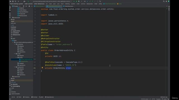This screenshot has width=179, height=100.
Task: Switch to the OrderStatus.java editor tab
Action: (x=69, y=6)
